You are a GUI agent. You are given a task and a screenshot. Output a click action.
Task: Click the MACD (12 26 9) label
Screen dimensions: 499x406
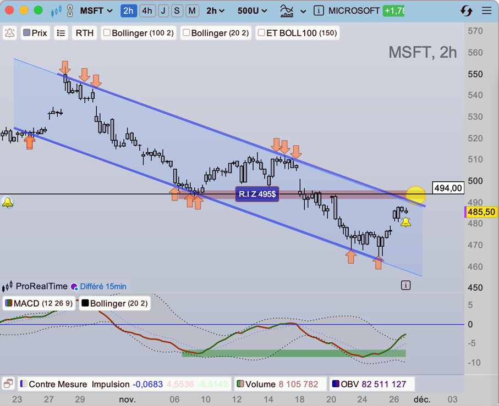tap(39, 303)
